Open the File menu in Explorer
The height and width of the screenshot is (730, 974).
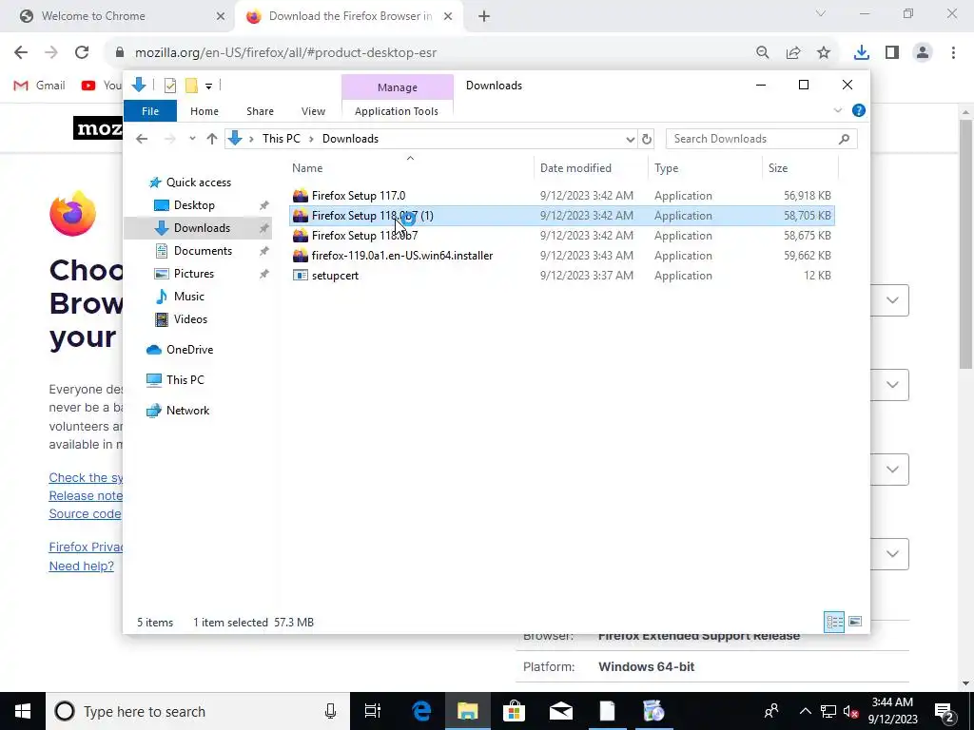pos(150,111)
